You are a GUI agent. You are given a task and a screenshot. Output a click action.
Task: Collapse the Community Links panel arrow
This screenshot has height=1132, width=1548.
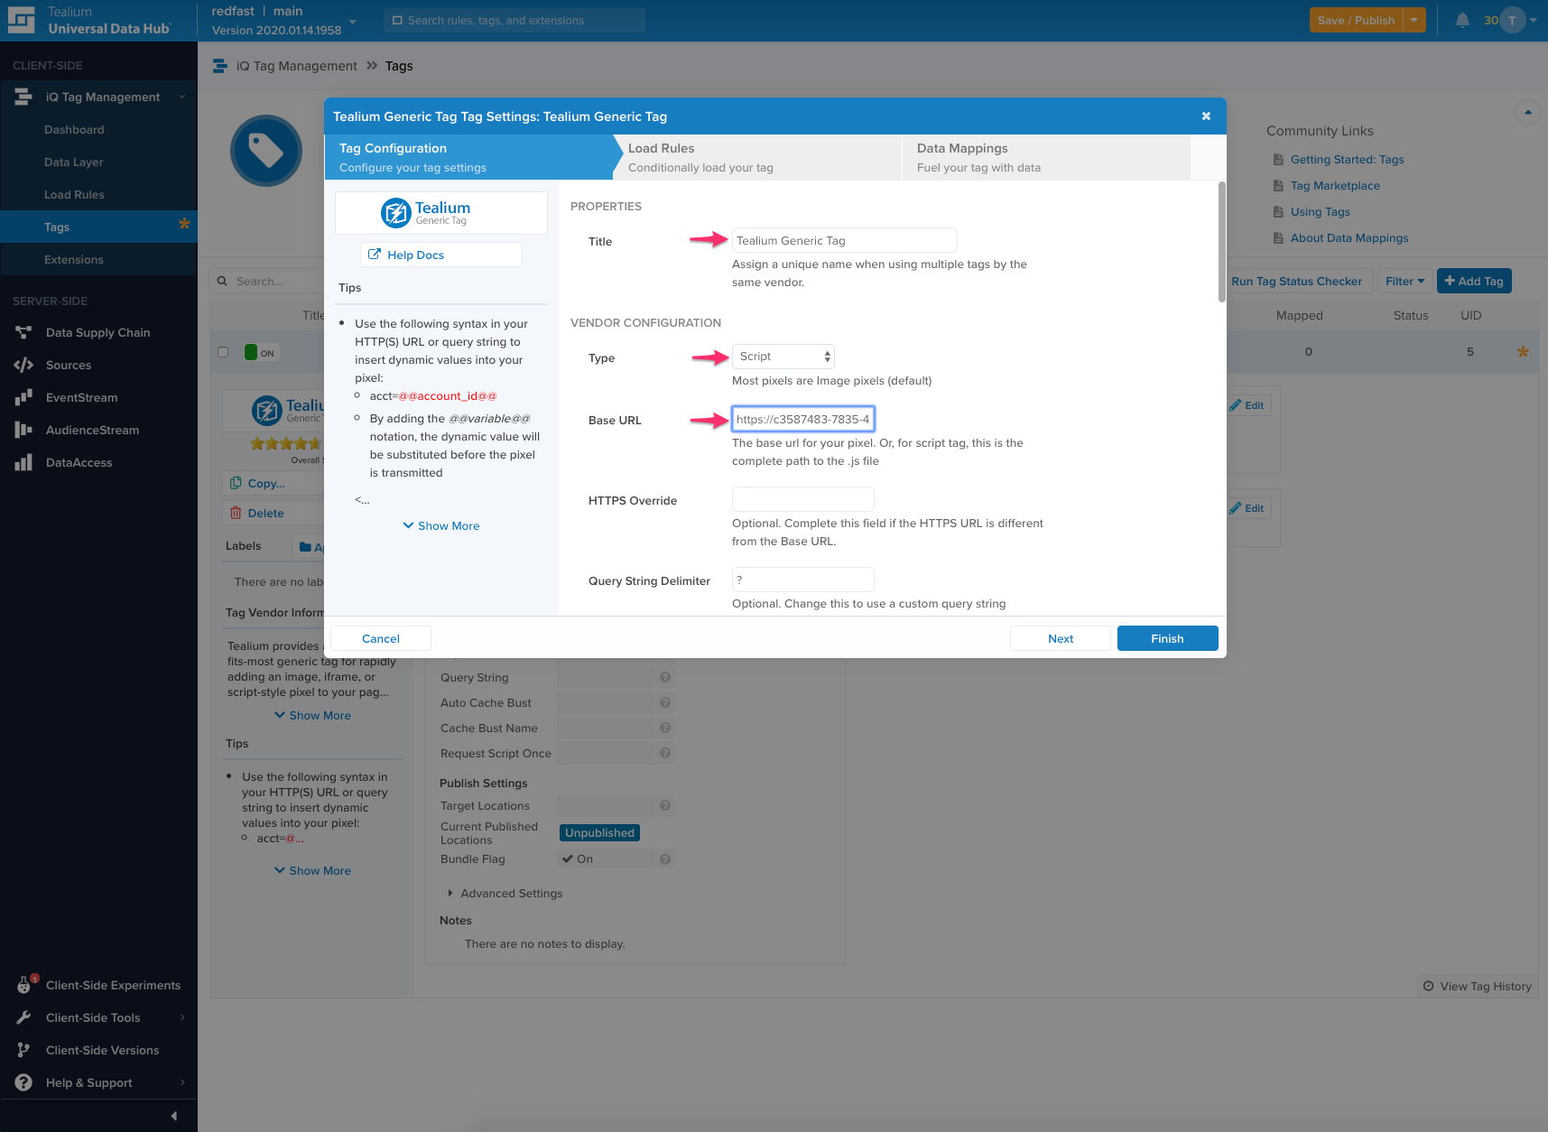coord(1528,113)
